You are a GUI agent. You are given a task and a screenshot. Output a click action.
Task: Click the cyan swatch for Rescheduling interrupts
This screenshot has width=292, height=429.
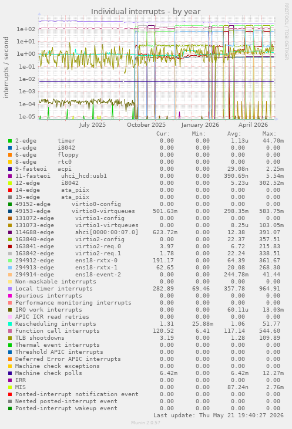[x=10, y=324]
